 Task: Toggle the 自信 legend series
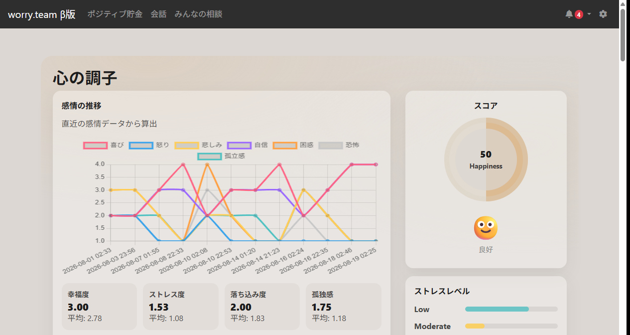tap(248, 145)
